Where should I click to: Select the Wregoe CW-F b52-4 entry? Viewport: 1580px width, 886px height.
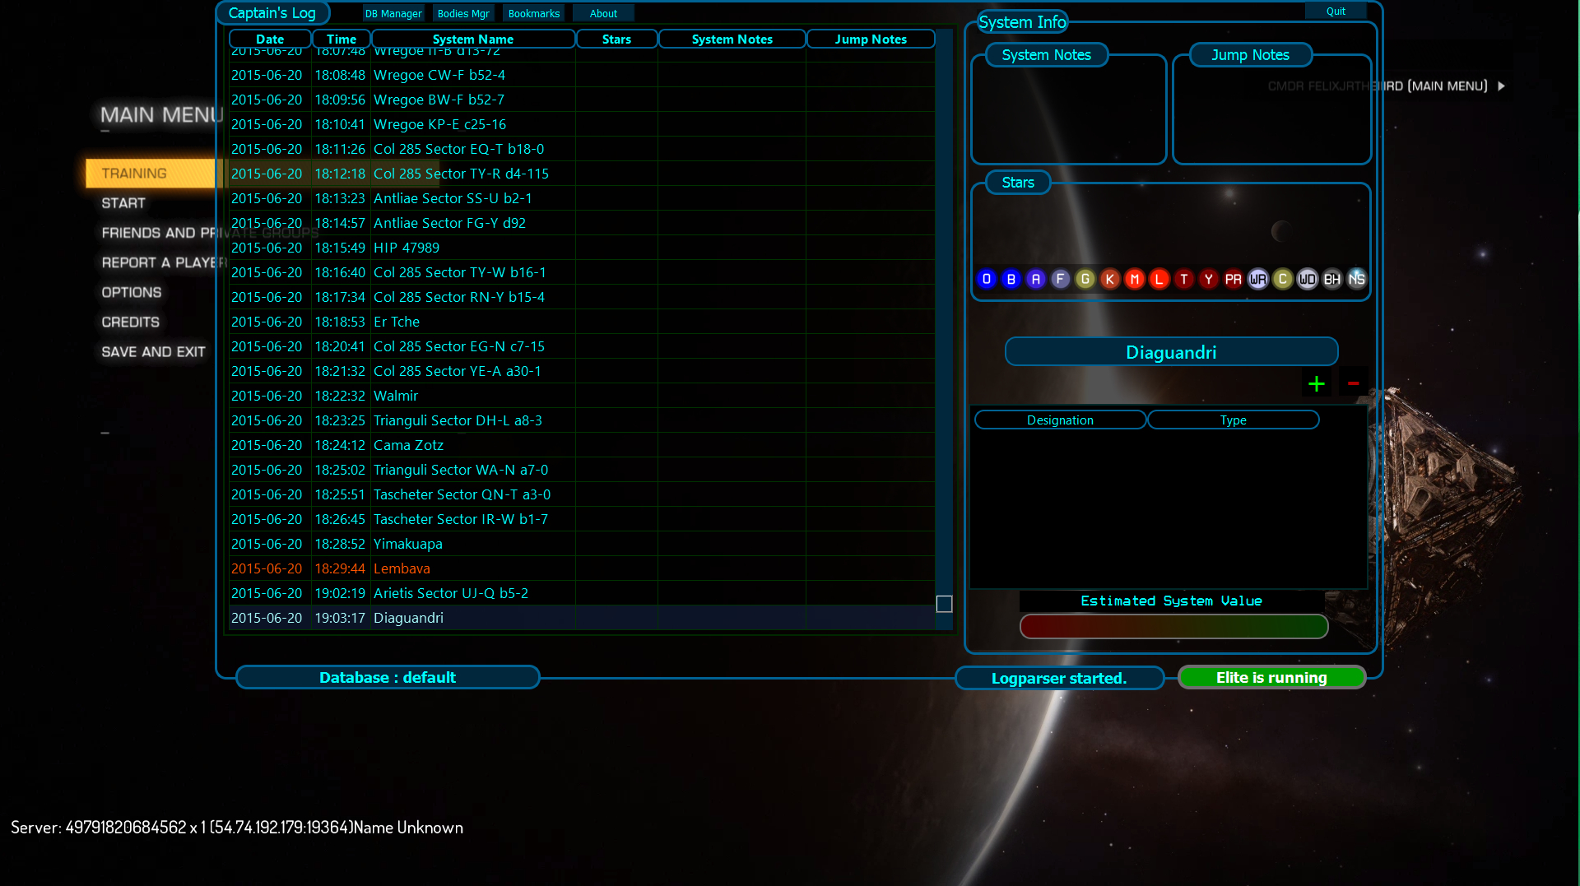[582, 75]
